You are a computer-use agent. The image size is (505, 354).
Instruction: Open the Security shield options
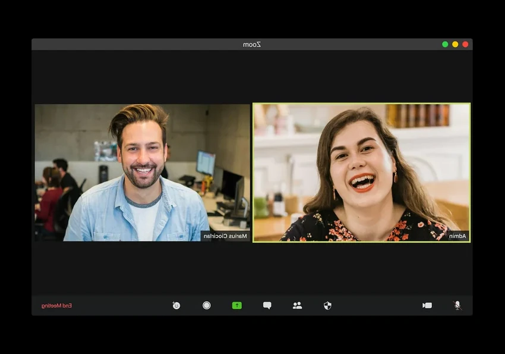click(327, 305)
